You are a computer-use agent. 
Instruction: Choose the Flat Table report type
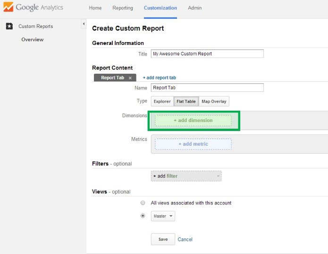pos(185,101)
